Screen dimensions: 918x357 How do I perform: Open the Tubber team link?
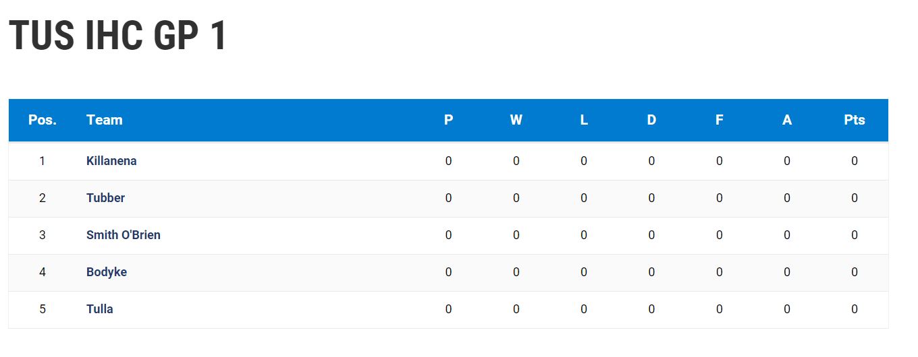pos(105,198)
